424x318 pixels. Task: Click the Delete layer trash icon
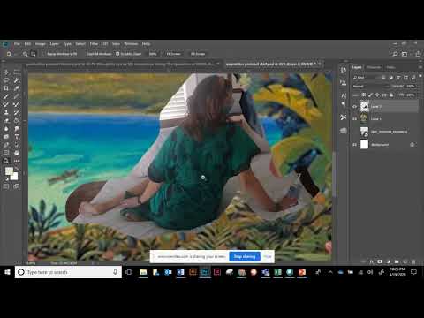[413, 261]
